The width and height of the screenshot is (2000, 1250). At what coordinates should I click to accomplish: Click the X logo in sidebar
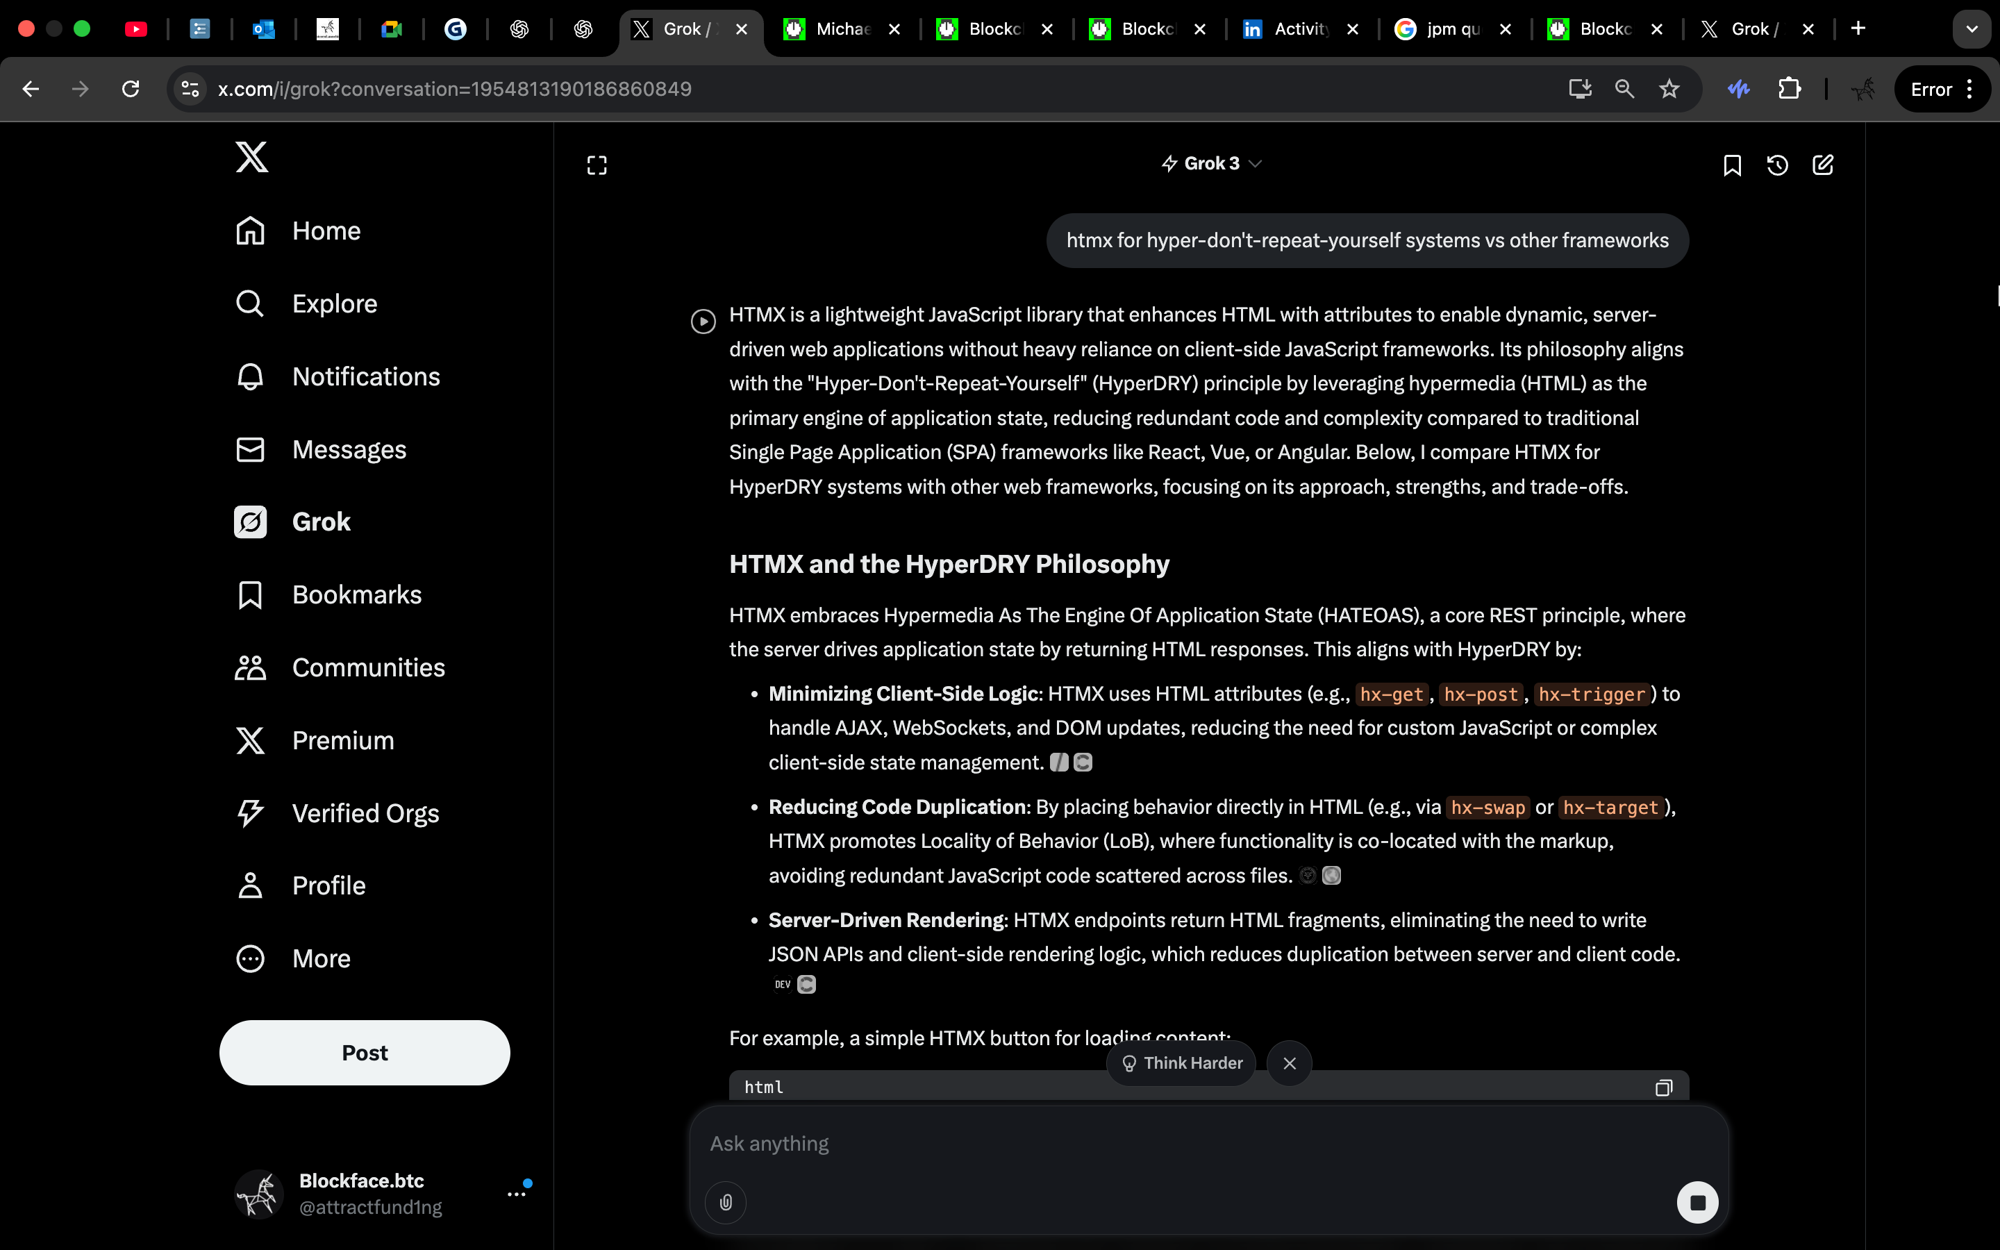(251, 156)
